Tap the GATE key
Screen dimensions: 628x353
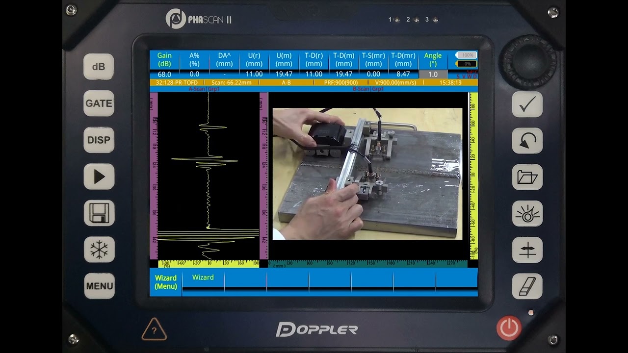pos(99,103)
